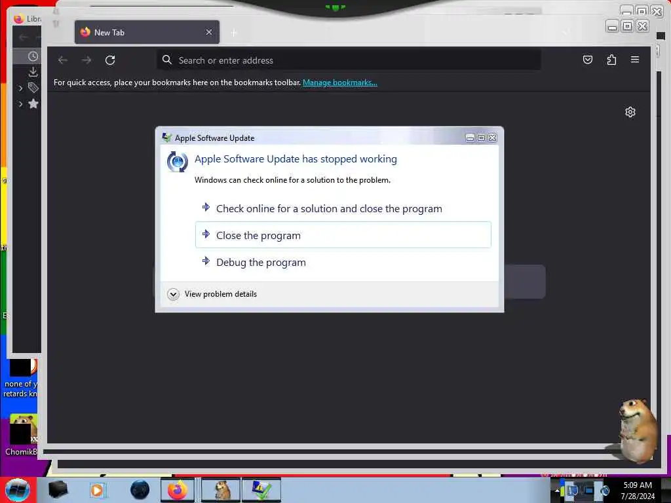The width and height of the screenshot is (671, 503).
Task: Expand View problem details
Action: (212, 294)
